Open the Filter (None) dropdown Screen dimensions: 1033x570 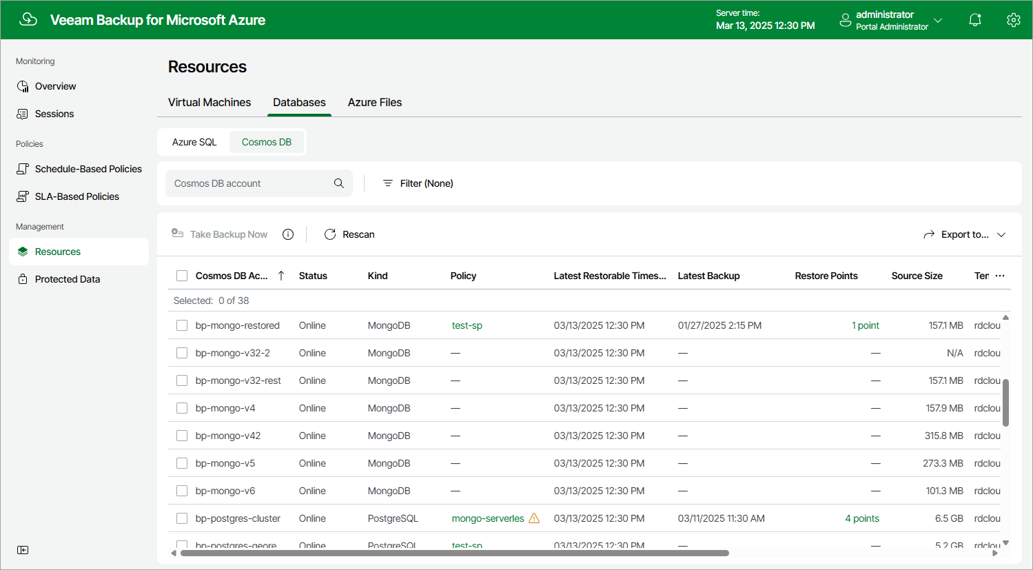pos(418,183)
